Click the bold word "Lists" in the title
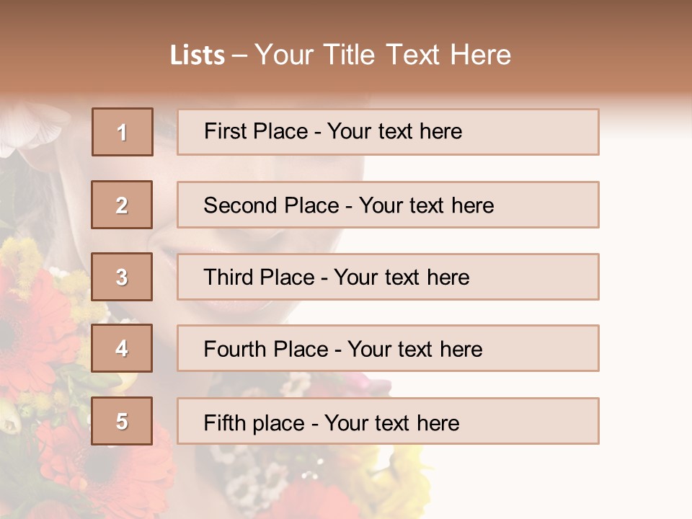The height and width of the screenshot is (519, 692). pos(198,55)
